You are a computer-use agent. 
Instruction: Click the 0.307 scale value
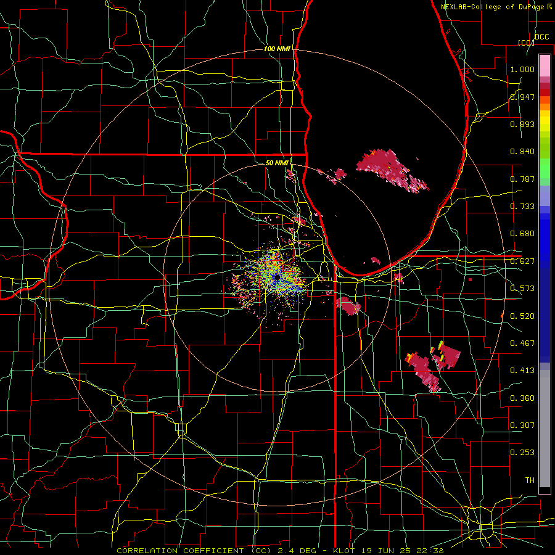[x=522, y=425]
